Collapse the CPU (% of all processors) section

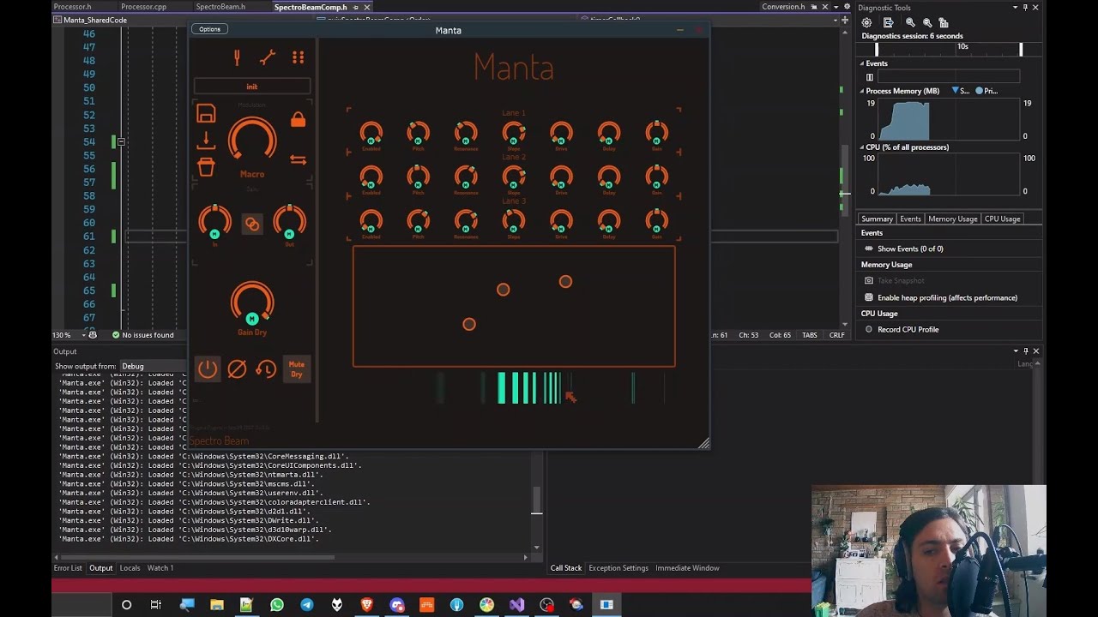862,147
